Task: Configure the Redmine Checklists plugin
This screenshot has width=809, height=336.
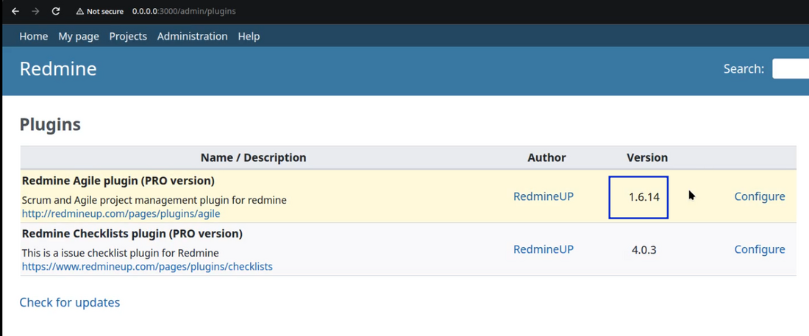Action: [760, 249]
